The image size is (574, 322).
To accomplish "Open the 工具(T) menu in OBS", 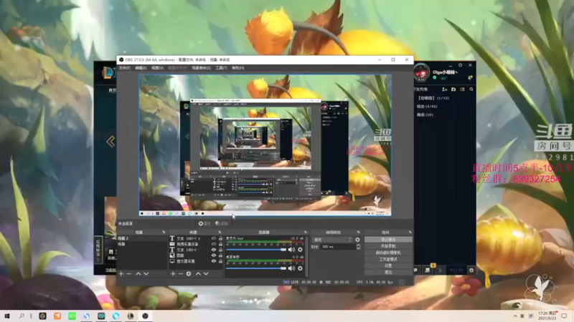I will tap(221, 68).
